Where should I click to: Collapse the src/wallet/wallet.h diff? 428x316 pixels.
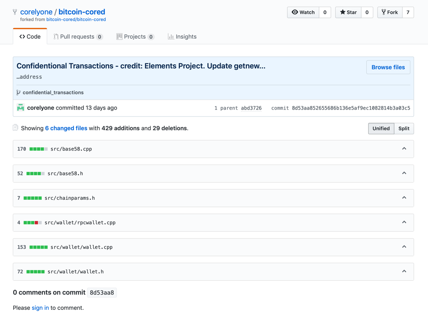click(x=404, y=271)
